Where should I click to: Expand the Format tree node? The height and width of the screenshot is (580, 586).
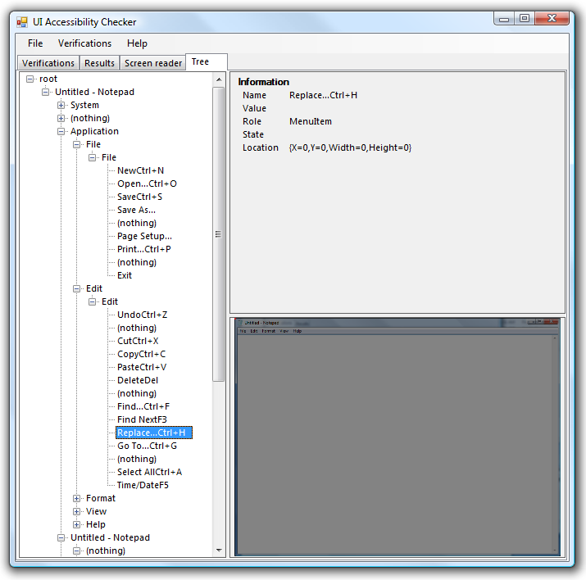pyautogui.click(x=77, y=499)
